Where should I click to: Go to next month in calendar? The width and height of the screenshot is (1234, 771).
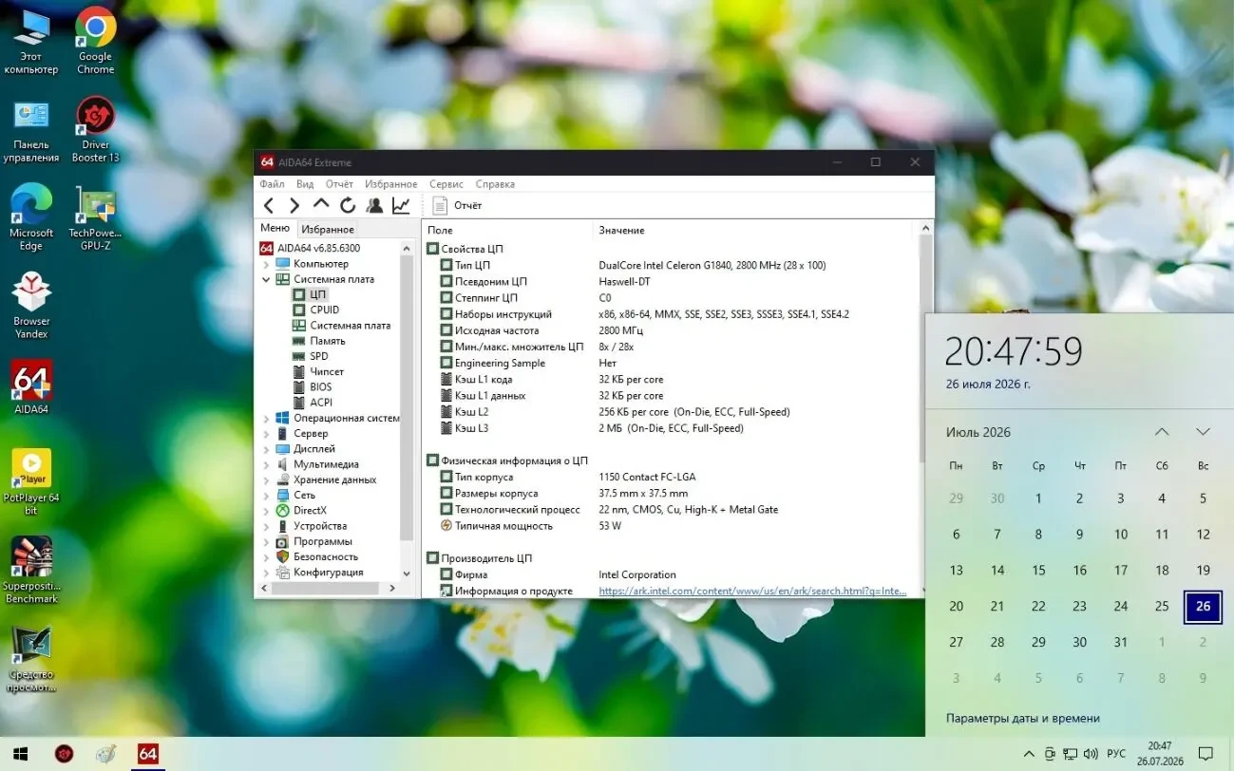pyautogui.click(x=1203, y=432)
